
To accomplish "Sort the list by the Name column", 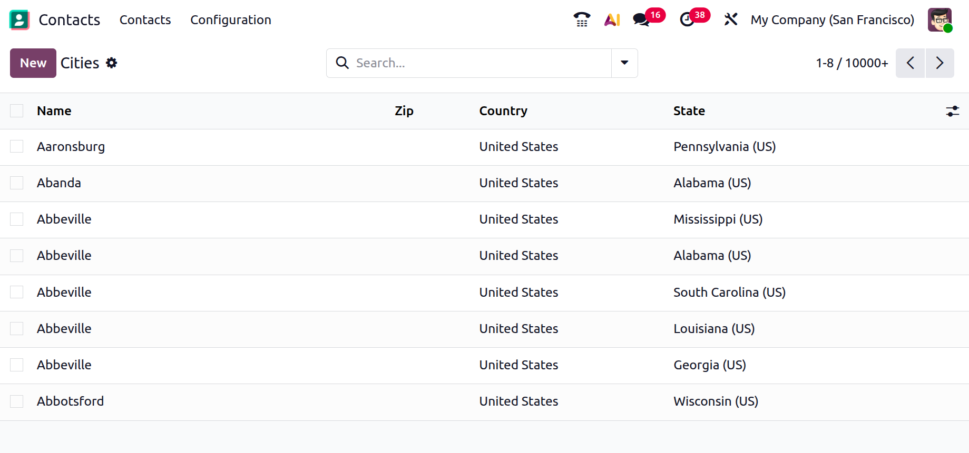I will click(54, 111).
